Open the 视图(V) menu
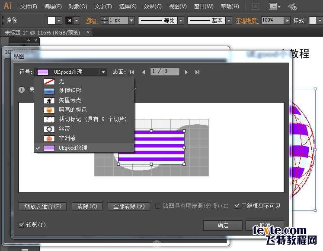323x251 pixels. click(x=178, y=6)
